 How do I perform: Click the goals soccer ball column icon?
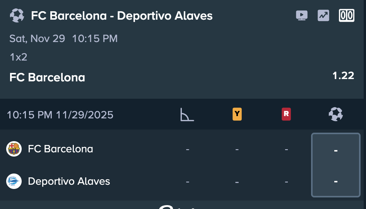[335, 114]
